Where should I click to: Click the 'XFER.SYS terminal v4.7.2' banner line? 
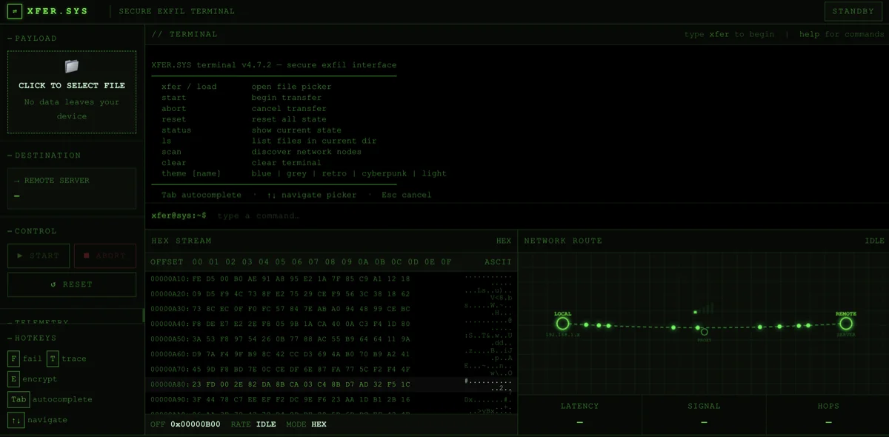tap(274, 65)
